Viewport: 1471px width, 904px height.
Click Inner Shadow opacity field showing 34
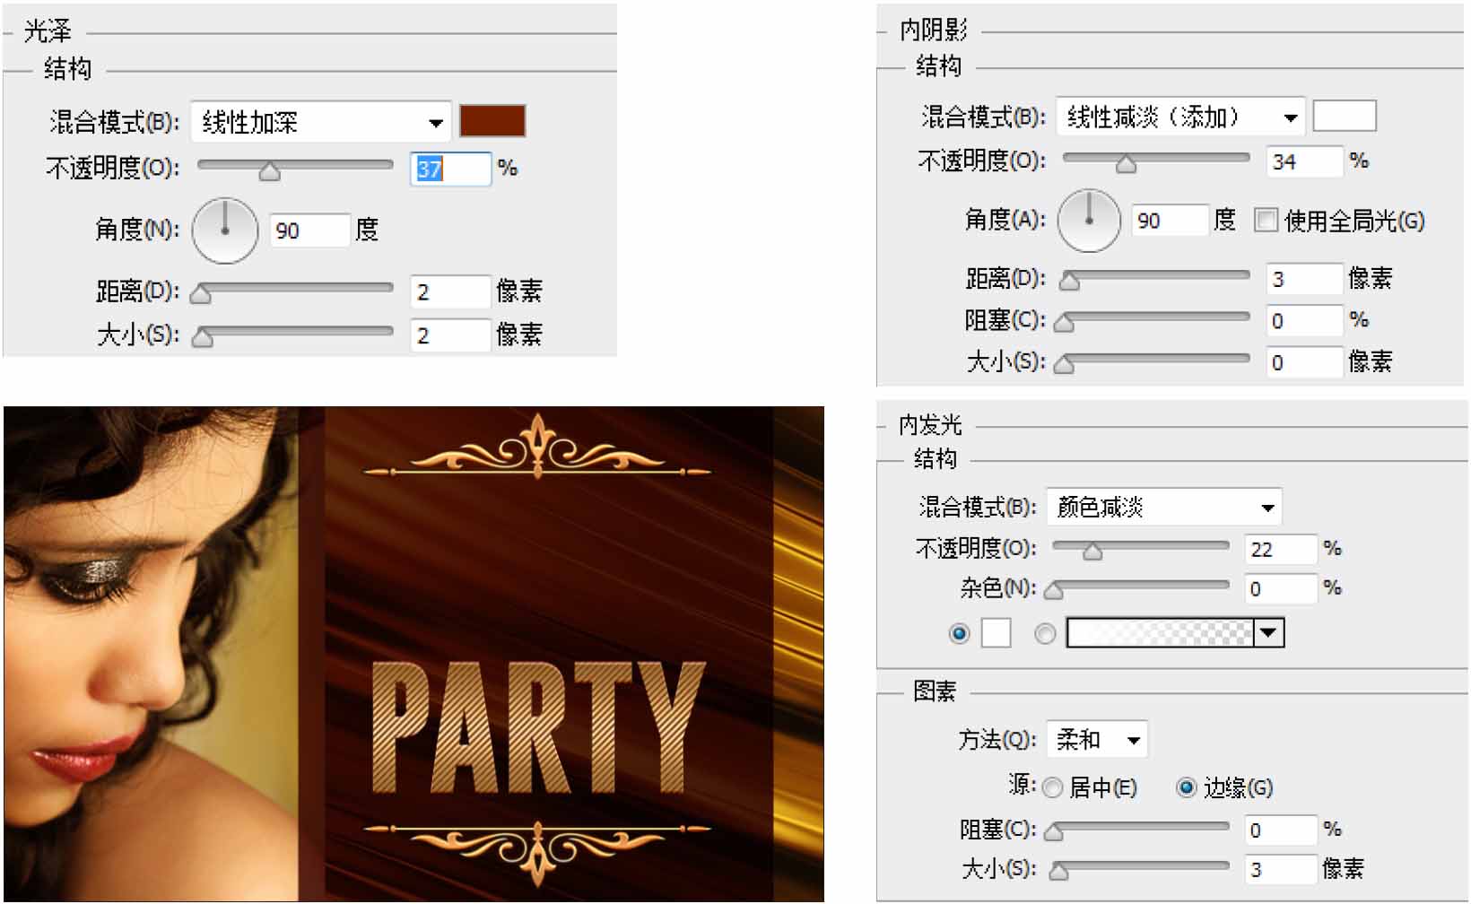[1305, 161]
